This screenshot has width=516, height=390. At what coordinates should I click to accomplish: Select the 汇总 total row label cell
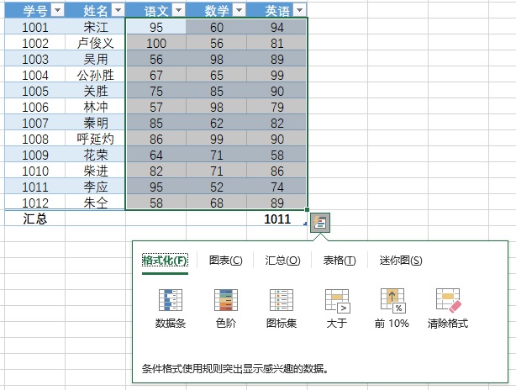coord(35,219)
